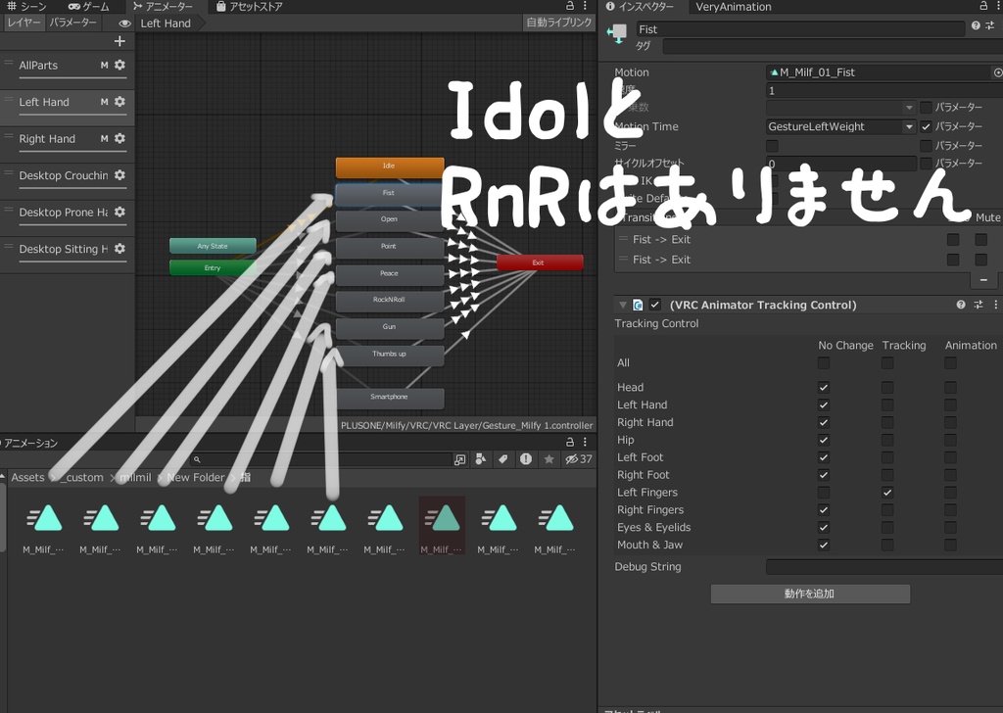Toggle hidden packages eye icon showing 37
The image size is (1003, 713).
pyautogui.click(x=578, y=459)
